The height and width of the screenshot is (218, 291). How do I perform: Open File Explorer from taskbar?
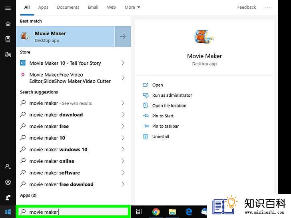[x=172, y=212]
